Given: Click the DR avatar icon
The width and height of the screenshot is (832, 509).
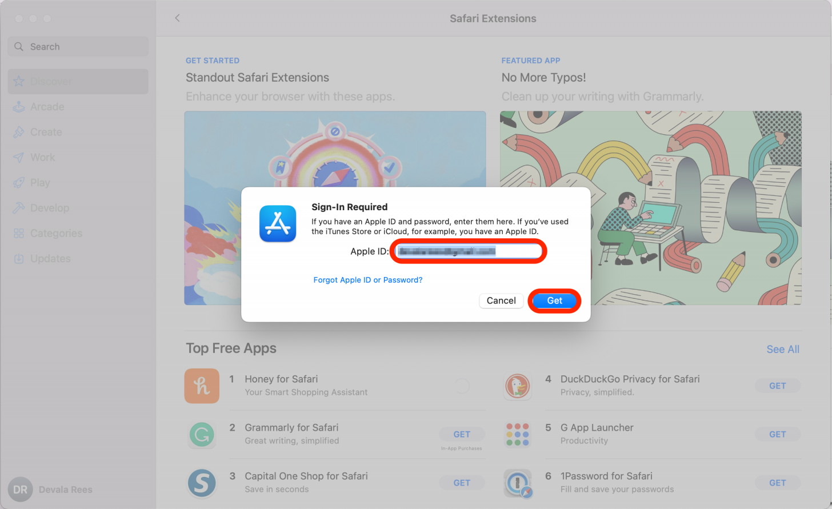Looking at the screenshot, I should click(20, 490).
